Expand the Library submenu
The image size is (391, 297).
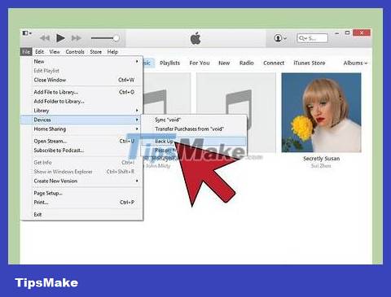(81, 111)
